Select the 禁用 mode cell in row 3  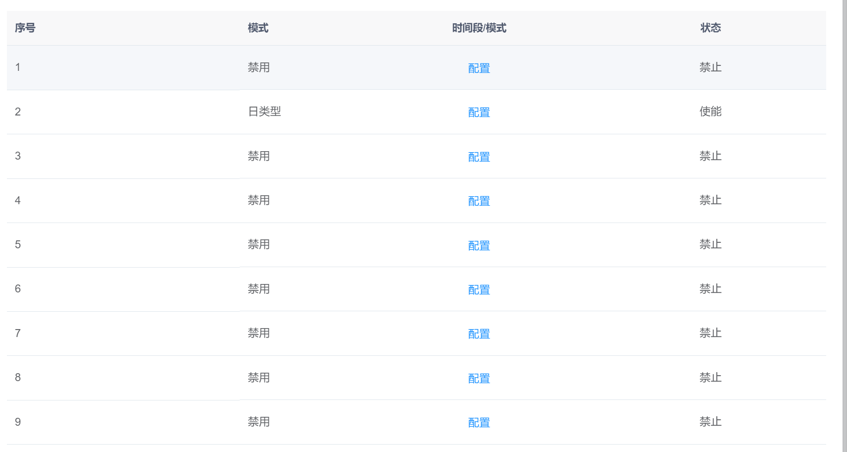click(259, 156)
